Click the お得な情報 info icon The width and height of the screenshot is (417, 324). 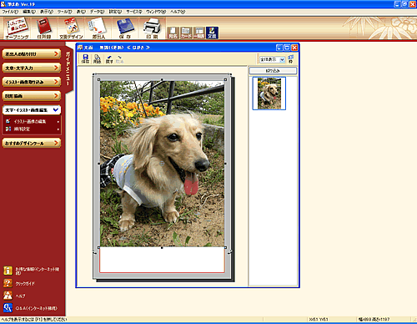point(8,271)
